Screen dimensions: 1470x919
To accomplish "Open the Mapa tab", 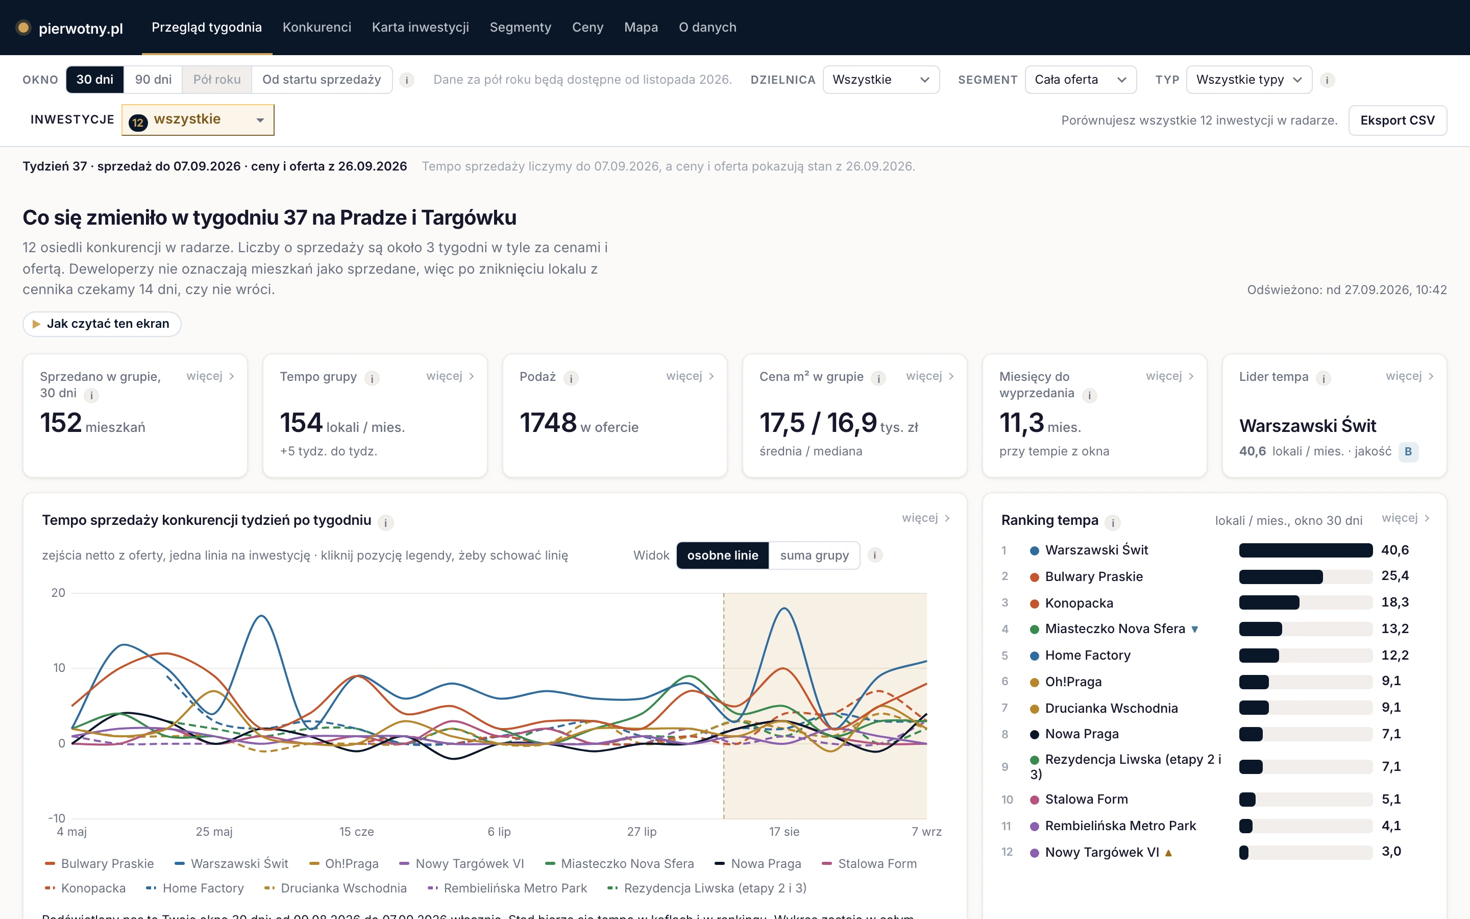I will 641,28.
